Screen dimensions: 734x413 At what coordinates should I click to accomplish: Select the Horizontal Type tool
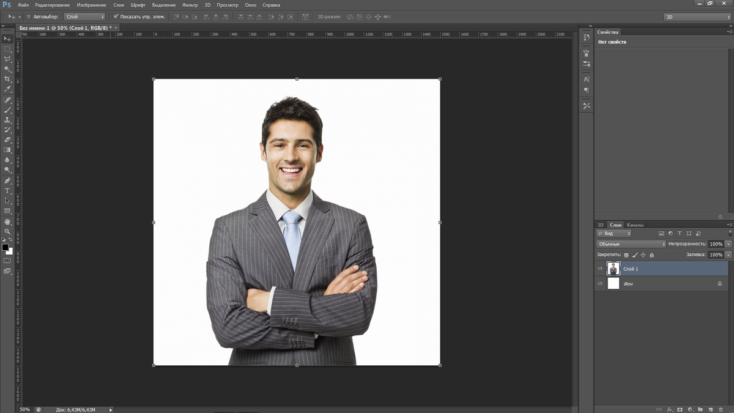point(7,191)
